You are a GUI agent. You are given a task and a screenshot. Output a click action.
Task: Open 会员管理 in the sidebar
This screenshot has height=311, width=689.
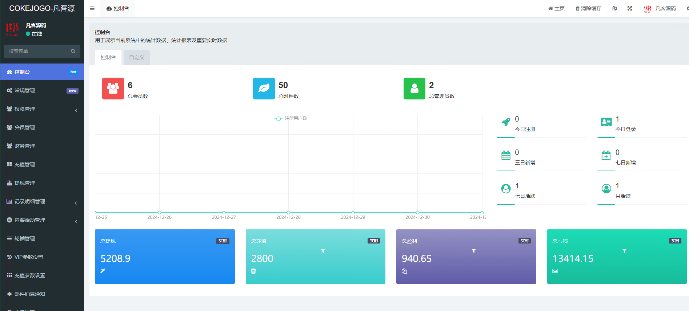pos(25,127)
